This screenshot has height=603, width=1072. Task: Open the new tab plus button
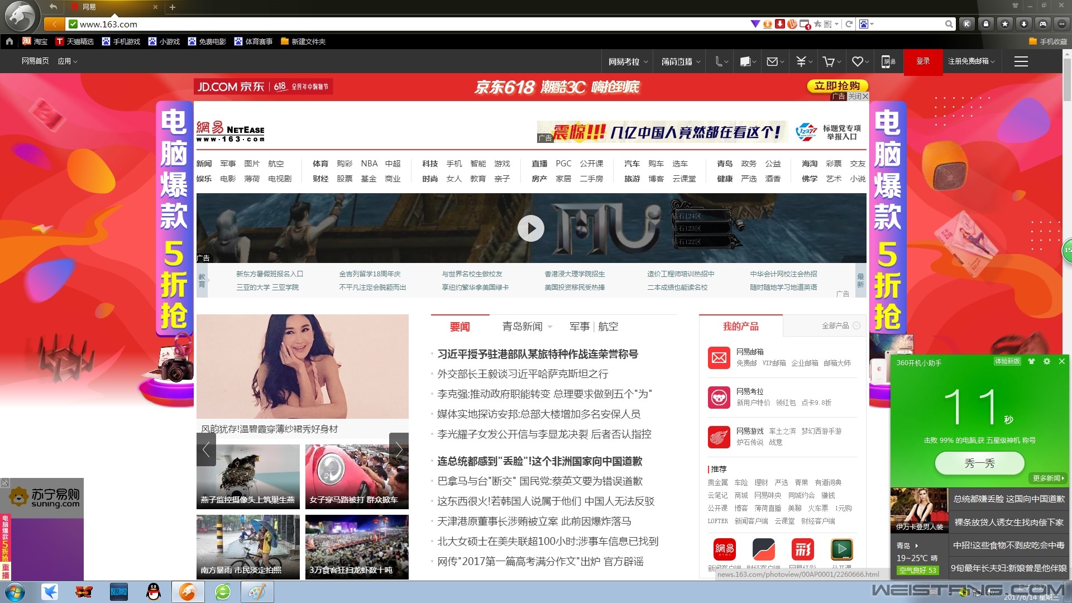173,7
